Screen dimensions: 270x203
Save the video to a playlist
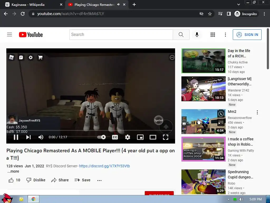click(82, 180)
